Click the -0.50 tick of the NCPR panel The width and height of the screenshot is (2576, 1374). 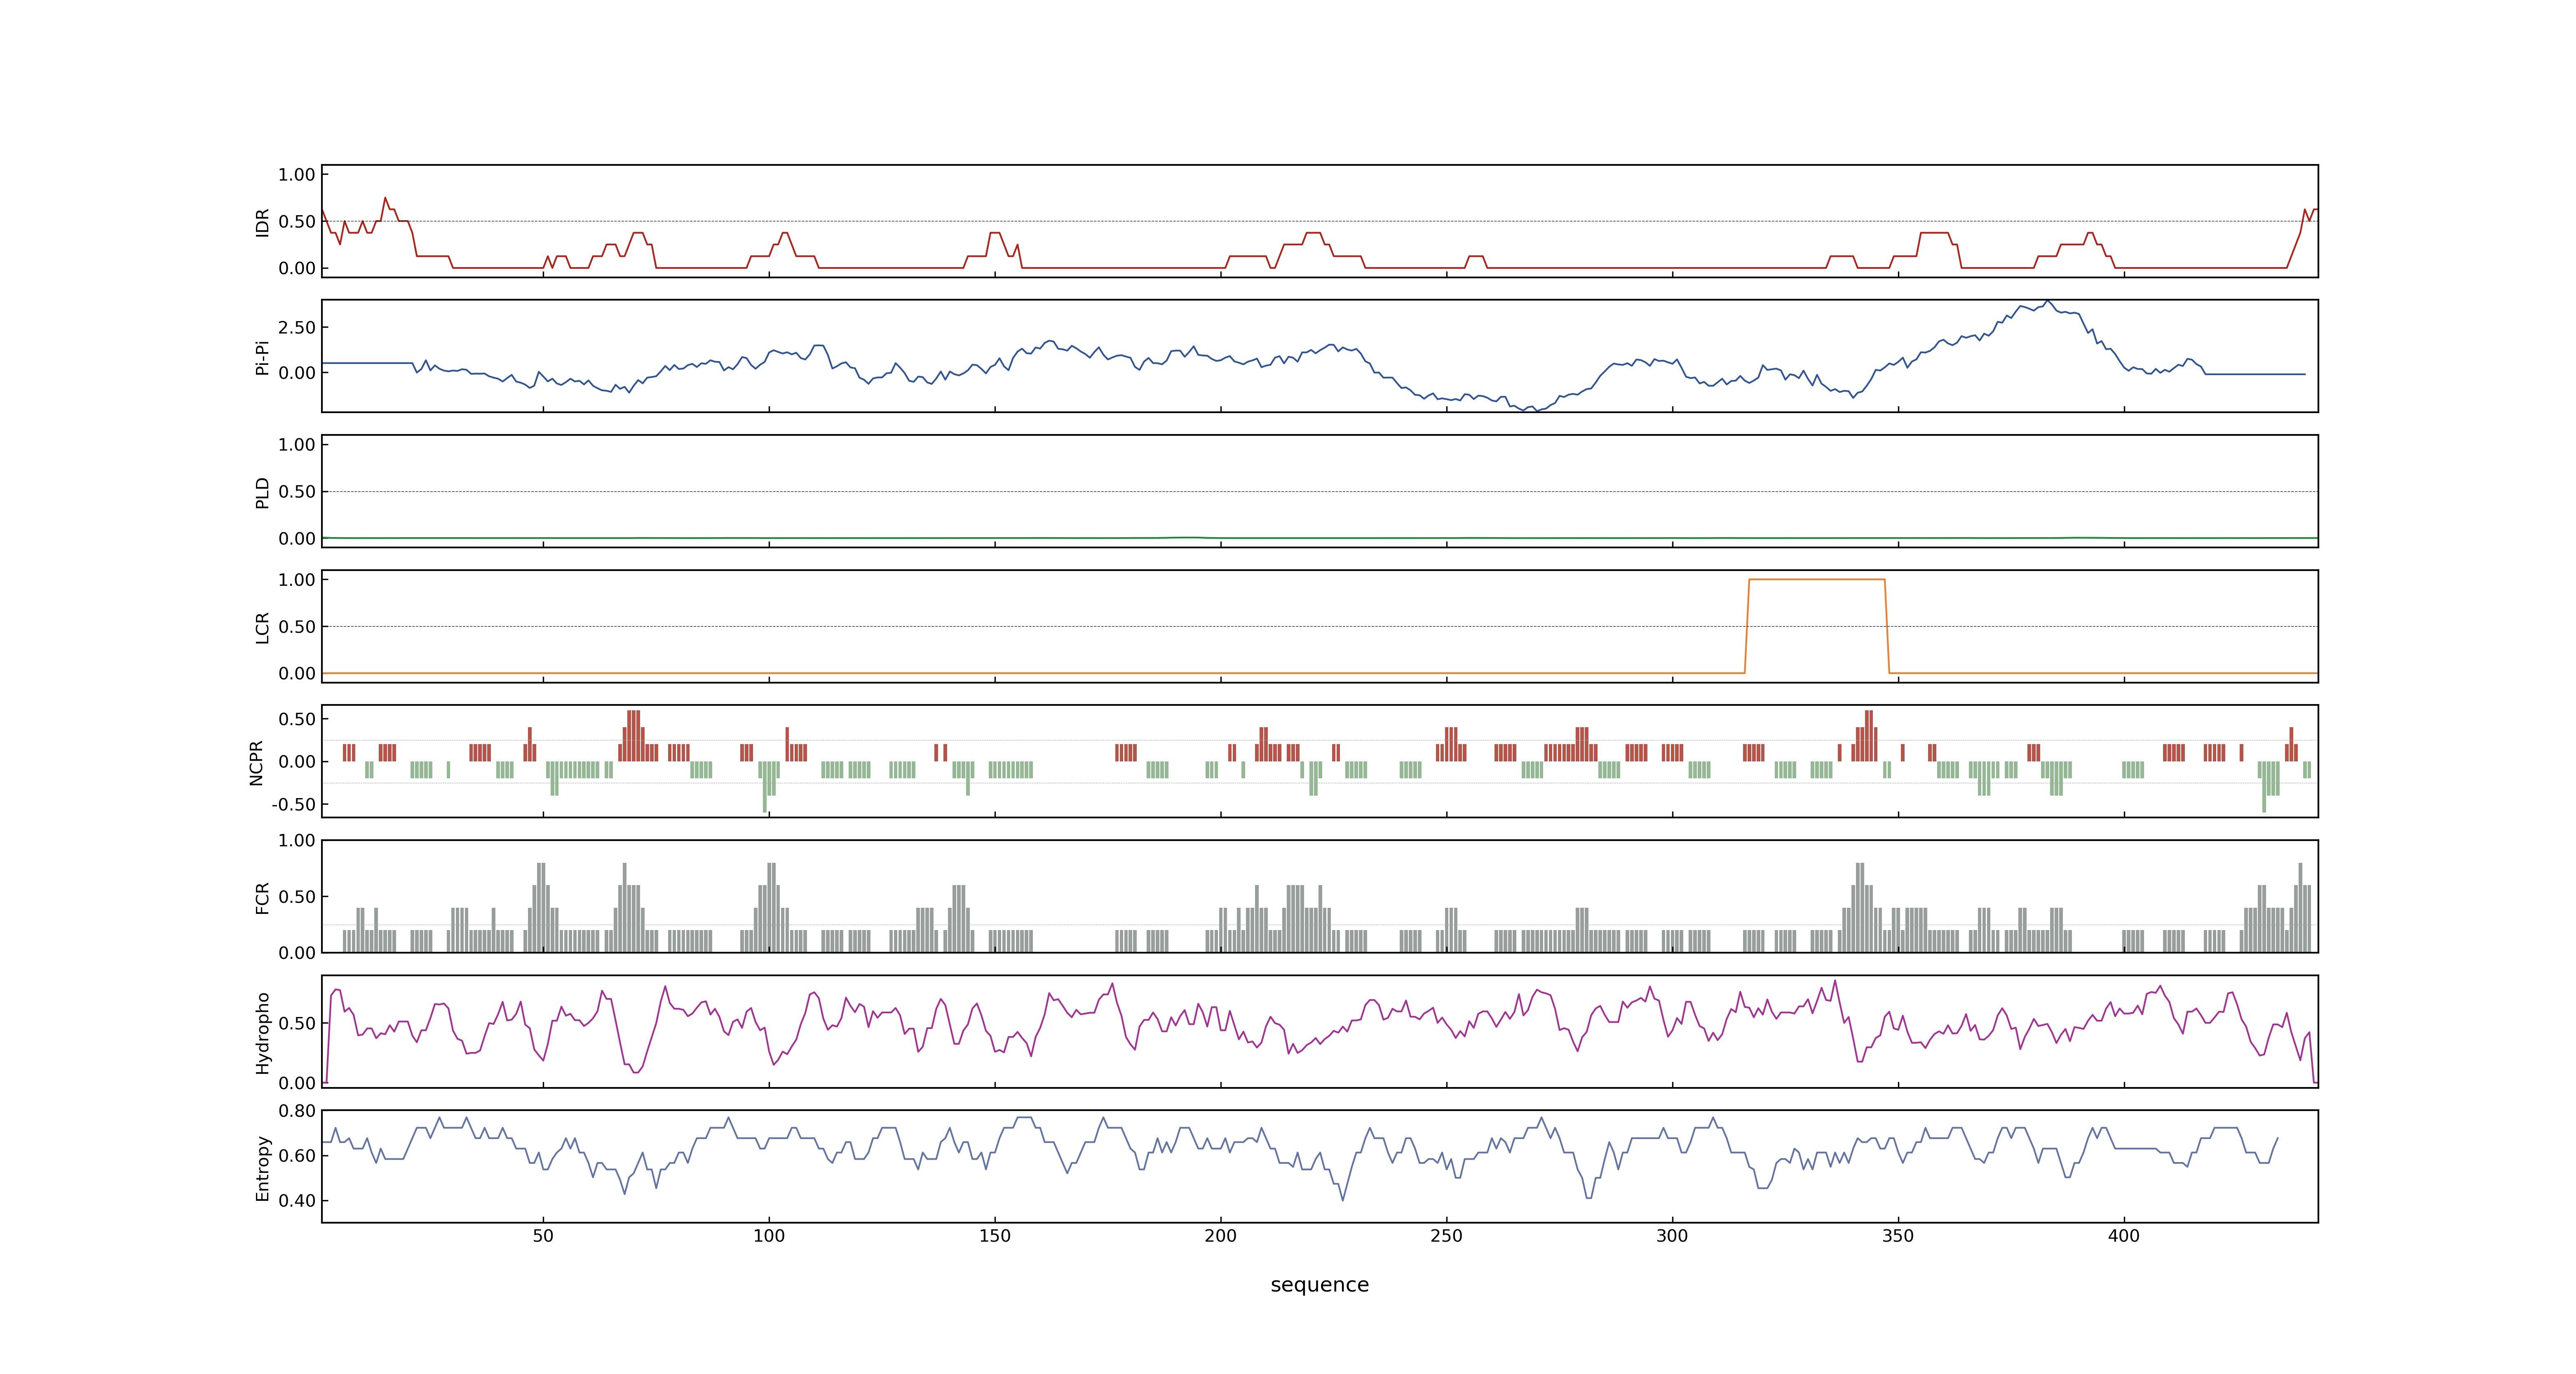(293, 805)
